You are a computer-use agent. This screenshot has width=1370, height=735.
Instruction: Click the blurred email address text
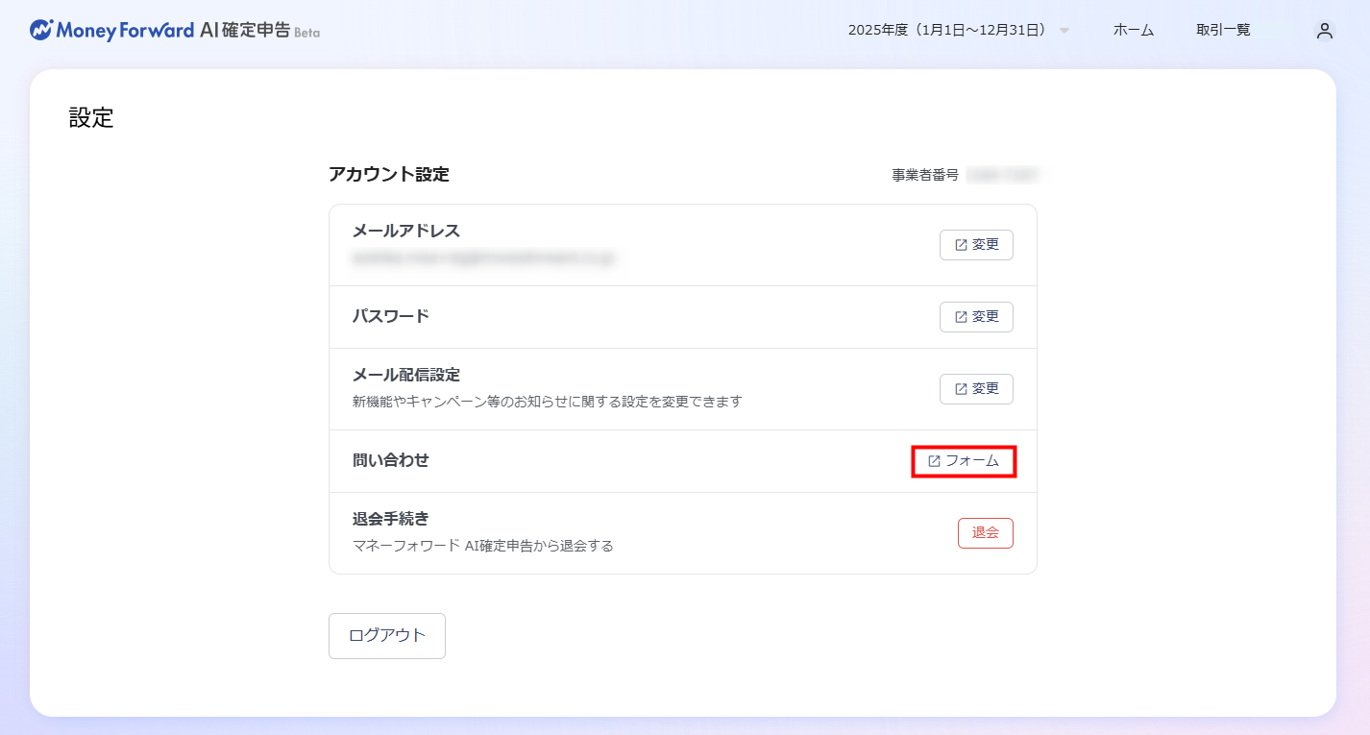tap(484, 257)
